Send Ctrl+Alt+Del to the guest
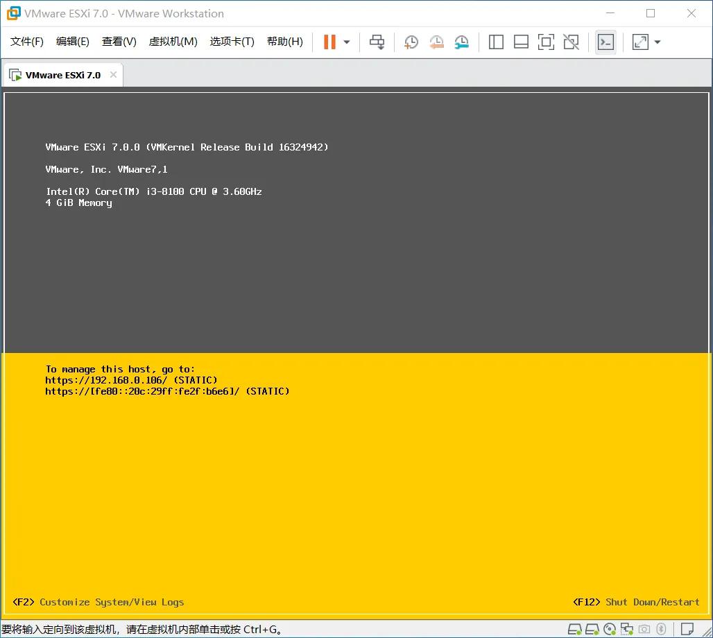Viewport: 713px width, 638px height. (x=377, y=42)
